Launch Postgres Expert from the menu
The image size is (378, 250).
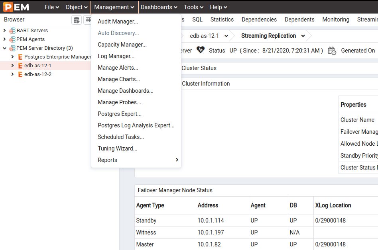coord(136,114)
